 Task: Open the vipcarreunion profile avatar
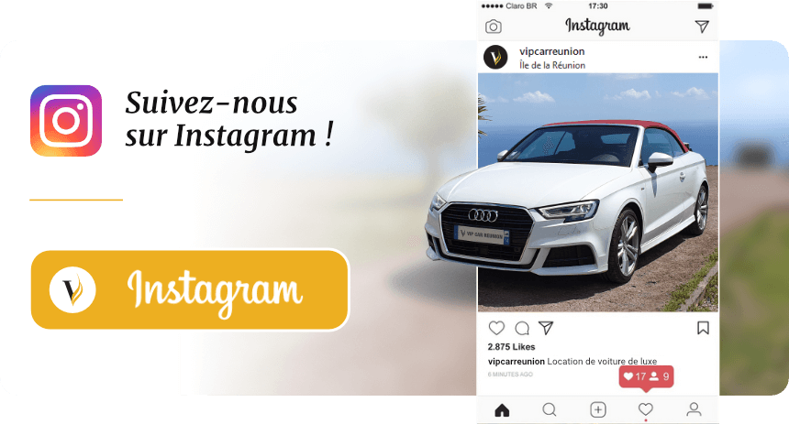(x=495, y=57)
